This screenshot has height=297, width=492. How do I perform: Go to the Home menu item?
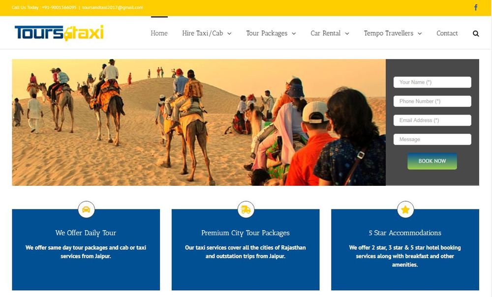[x=159, y=33]
